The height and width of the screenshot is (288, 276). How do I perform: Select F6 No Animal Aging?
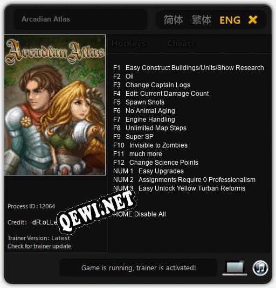click(144, 111)
